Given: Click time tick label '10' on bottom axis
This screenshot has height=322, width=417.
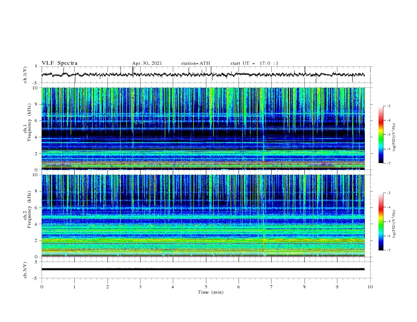Looking at the screenshot, I should click(370, 287).
